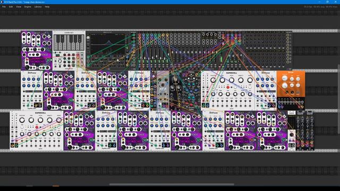Click POSITION knob on the middle-row Supercell
This screenshot has width=340, height=191.
pyautogui.click(x=213, y=80)
